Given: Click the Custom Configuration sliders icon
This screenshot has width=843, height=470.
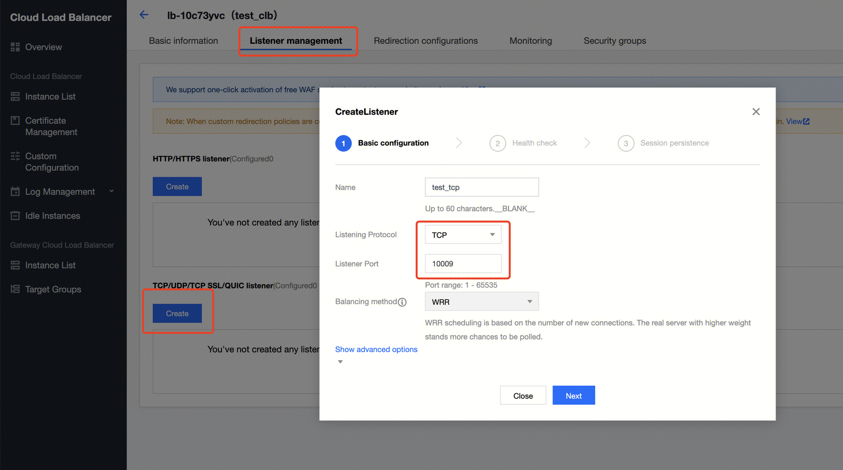Looking at the screenshot, I should (15, 156).
